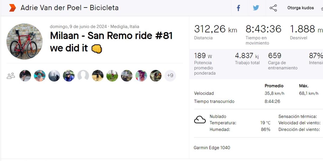The width and height of the screenshot is (323, 161).
Task: Click the Mediglia, Italia location text
Action: pos(124,26)
